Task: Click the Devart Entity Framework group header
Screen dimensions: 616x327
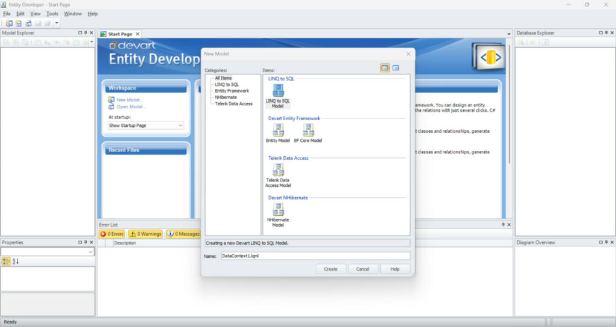Action: (x=294, y=118)
